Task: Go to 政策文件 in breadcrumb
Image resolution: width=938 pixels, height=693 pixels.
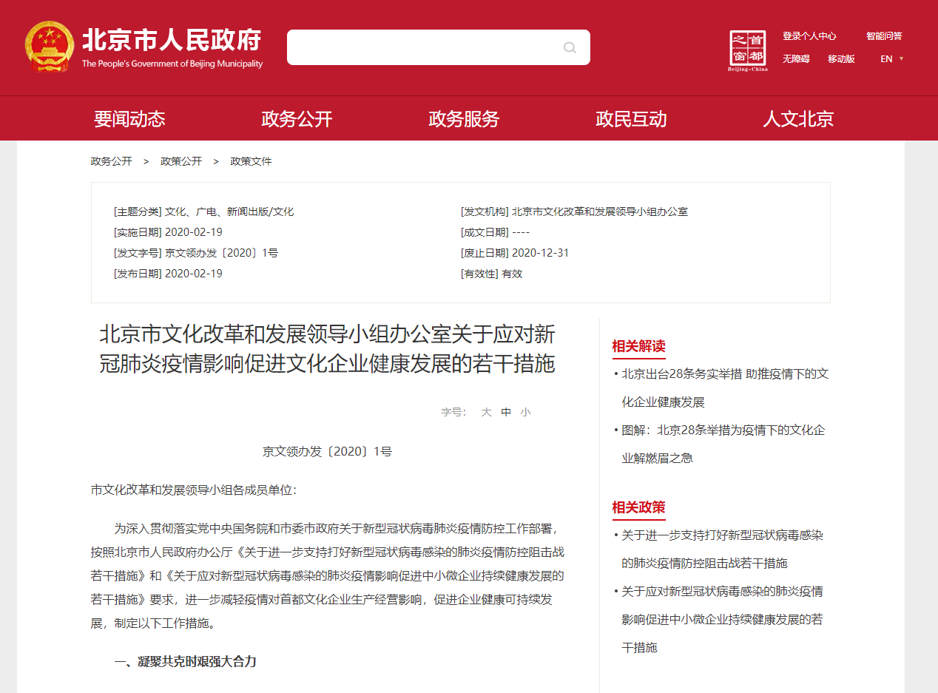Action: (251, 161)
